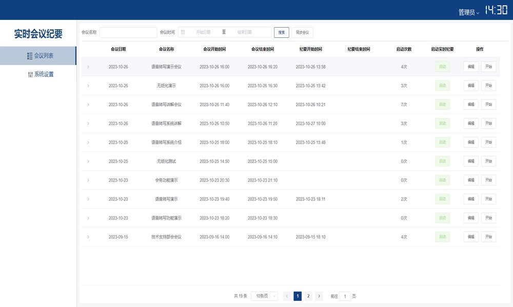Click the 同步会议 sync button

[302, 32]
